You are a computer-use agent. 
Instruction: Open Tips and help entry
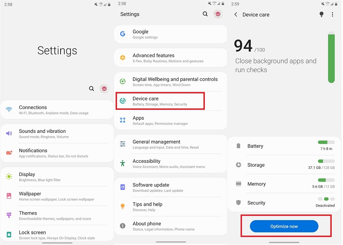pyautogui.click(x=171, y=207)
